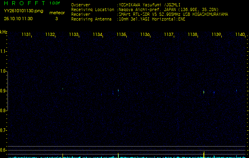Click the 0.8 kHz frequency label
249x158 pixels.
click(x=3, y=111)
